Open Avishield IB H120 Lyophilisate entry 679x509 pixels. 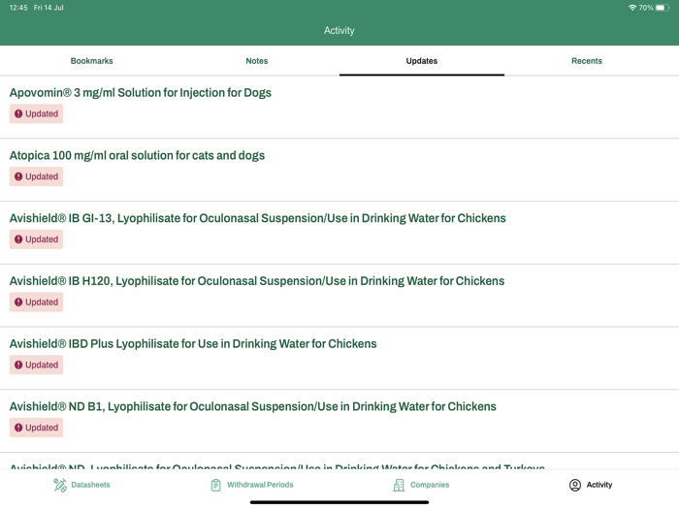(x=257, y=281)
